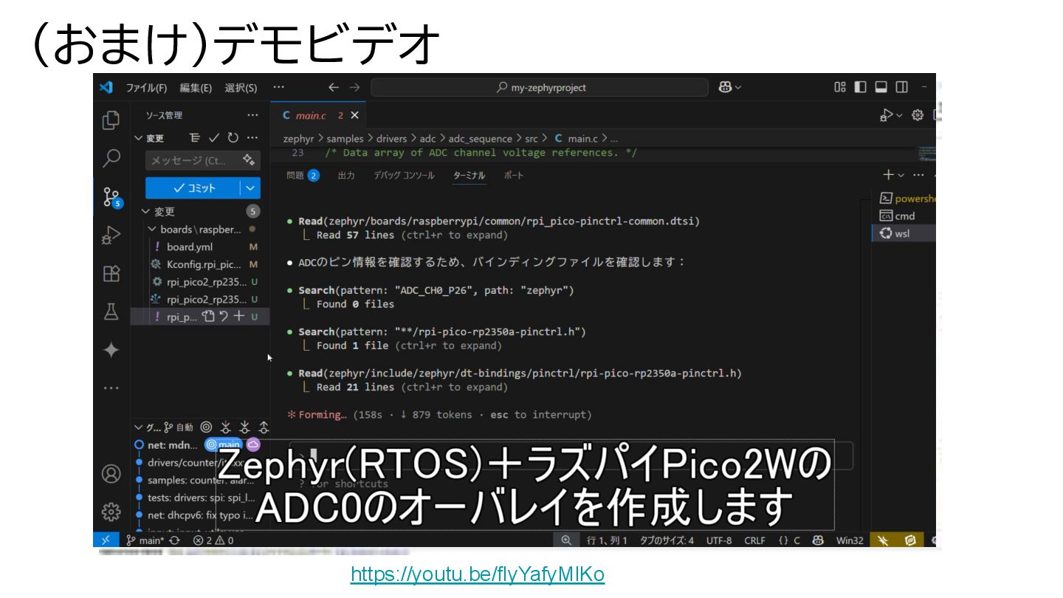
Task: Close the main.c editor tab
Action: (354, 115)
